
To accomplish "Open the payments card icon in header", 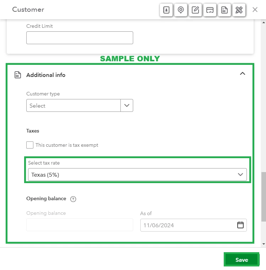I will coord(210,10).
